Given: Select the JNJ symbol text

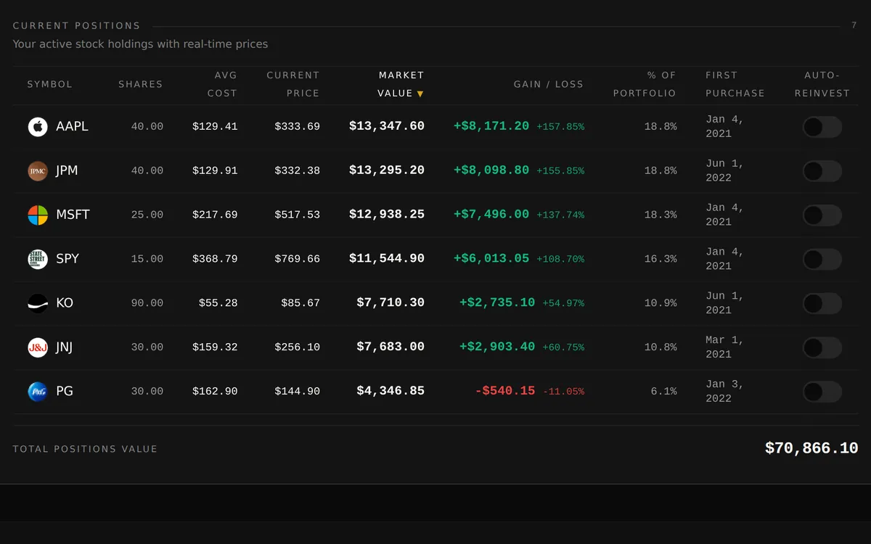Looking at the screenshot, I should [x=65, y=347].
